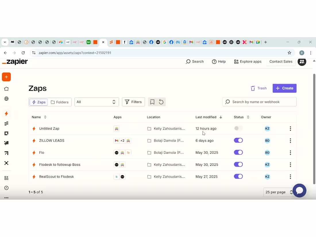The height and width of the screenshot is (237, 316).
Task: Click the +2 apps badge for ZILLOW LEADS
Action: pos(122,141)
